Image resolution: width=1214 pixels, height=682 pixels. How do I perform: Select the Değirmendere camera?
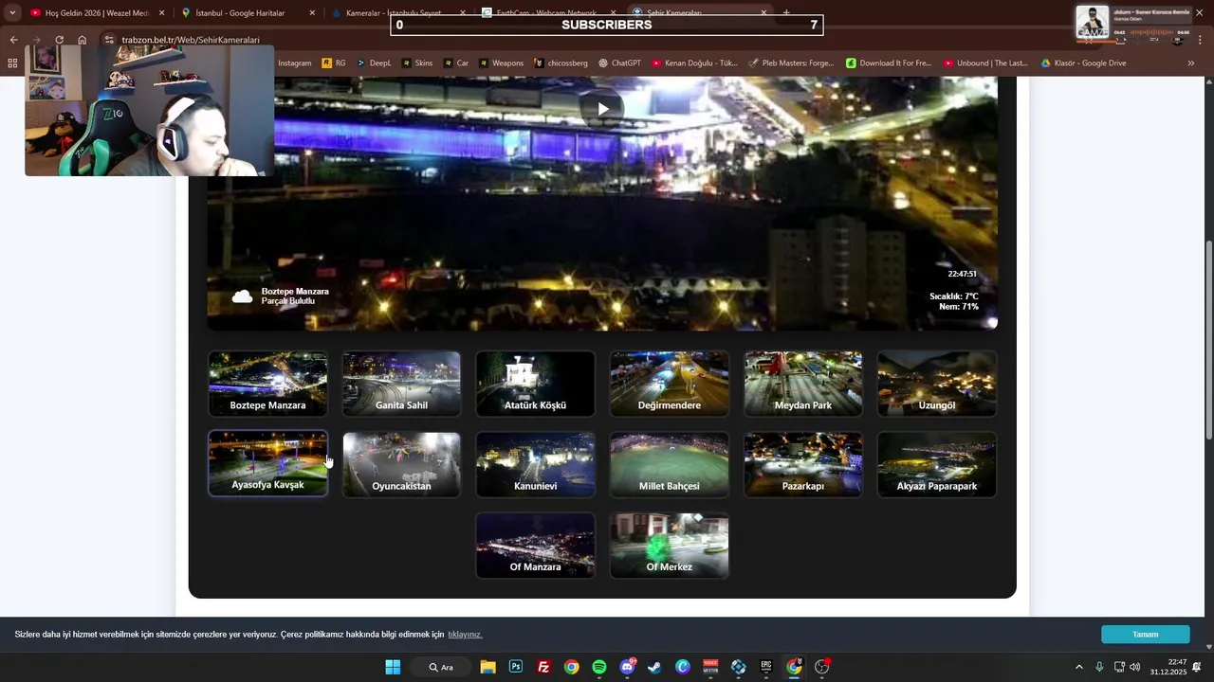point(669,384)
